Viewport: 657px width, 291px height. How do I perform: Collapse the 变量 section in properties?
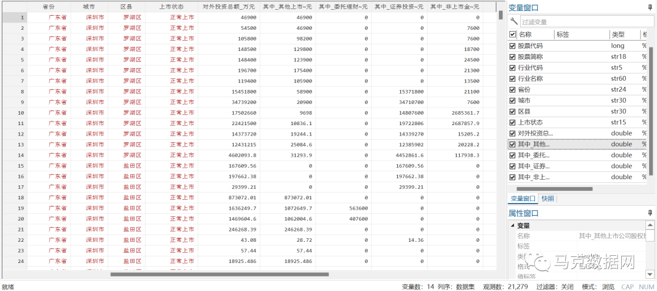[513, 225]
